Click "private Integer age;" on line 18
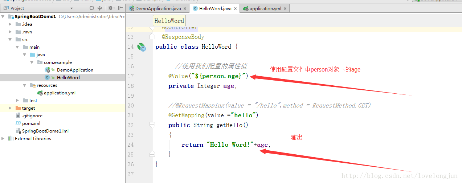Screen dimensions: 462x183 (203, 86)
